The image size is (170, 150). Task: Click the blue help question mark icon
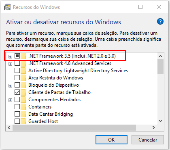click(x=160, y=21)
